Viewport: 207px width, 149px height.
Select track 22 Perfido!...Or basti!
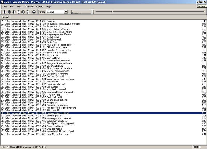pyautogui.click(x=103, y=76)
